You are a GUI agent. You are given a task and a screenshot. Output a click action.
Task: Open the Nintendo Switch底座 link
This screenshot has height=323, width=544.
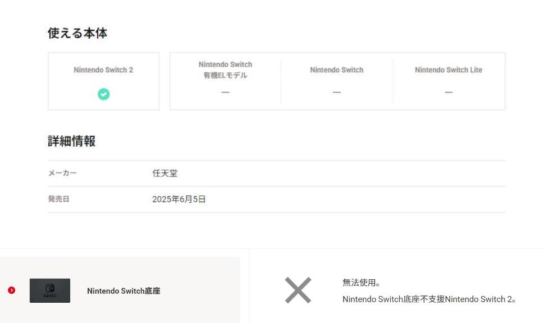coord(124,291)
